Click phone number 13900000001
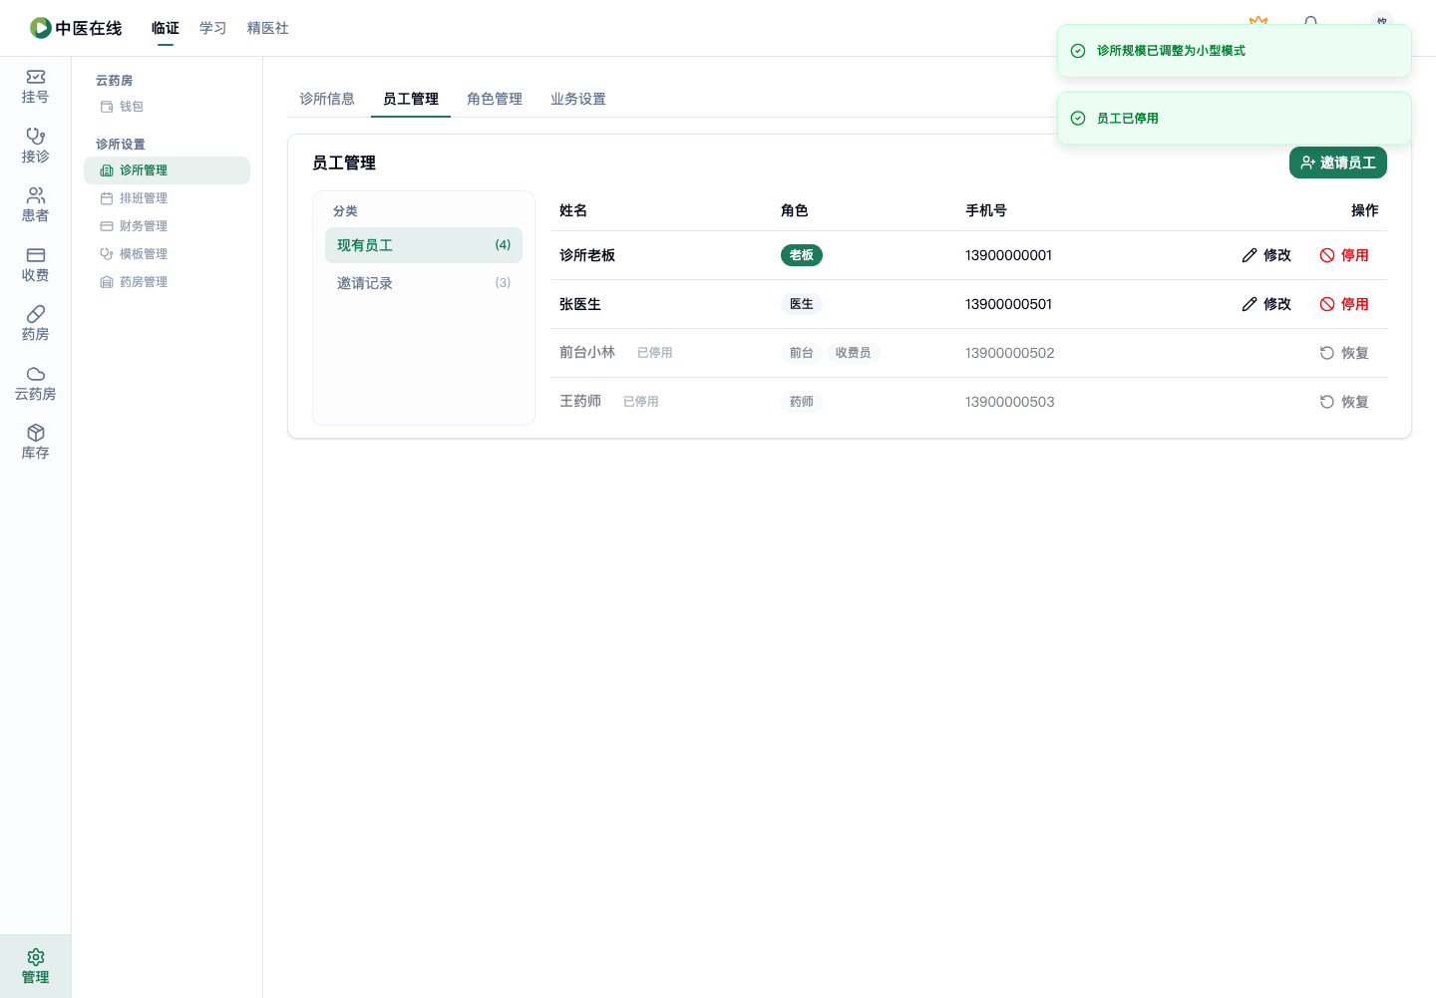Image resolution: width=1436 pixels, height=998 pixels. point(1008,255)
